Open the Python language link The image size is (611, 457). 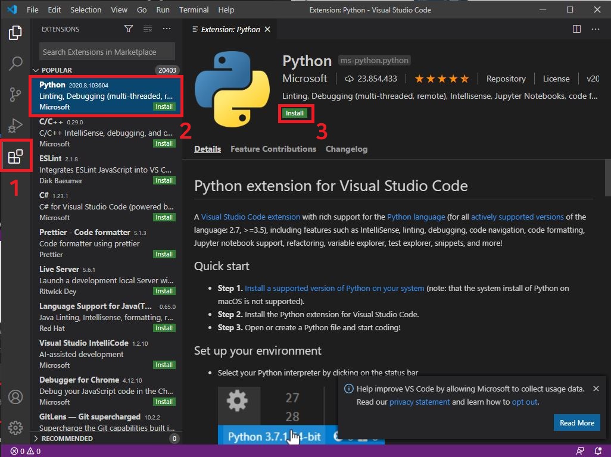click(416, 217)
